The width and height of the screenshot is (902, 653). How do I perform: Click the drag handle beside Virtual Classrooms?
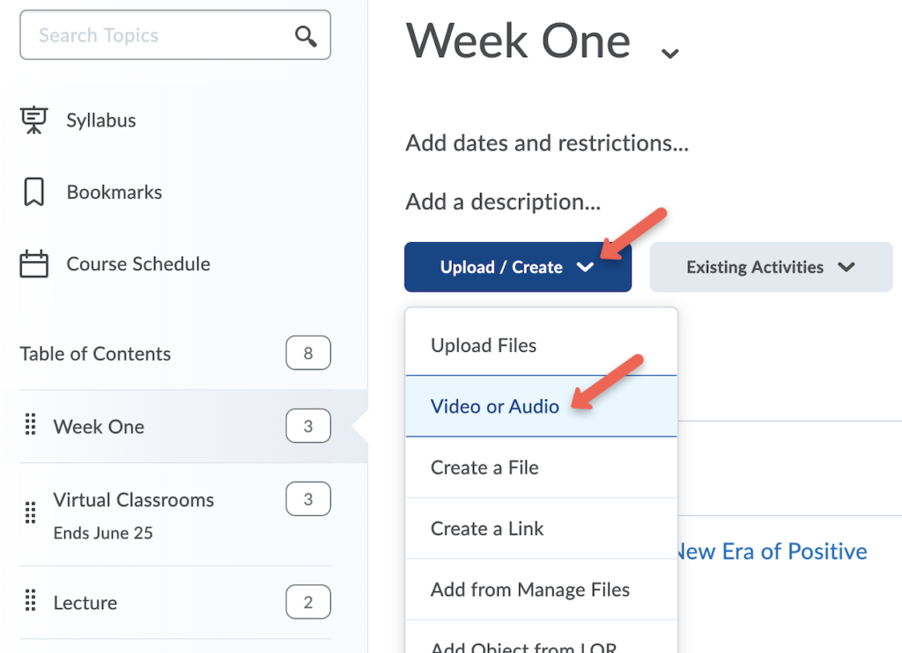click(x=32, y=510)
